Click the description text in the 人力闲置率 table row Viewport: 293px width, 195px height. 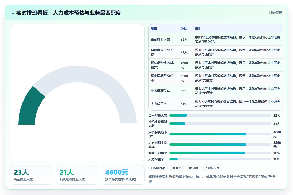pos(237,104)
